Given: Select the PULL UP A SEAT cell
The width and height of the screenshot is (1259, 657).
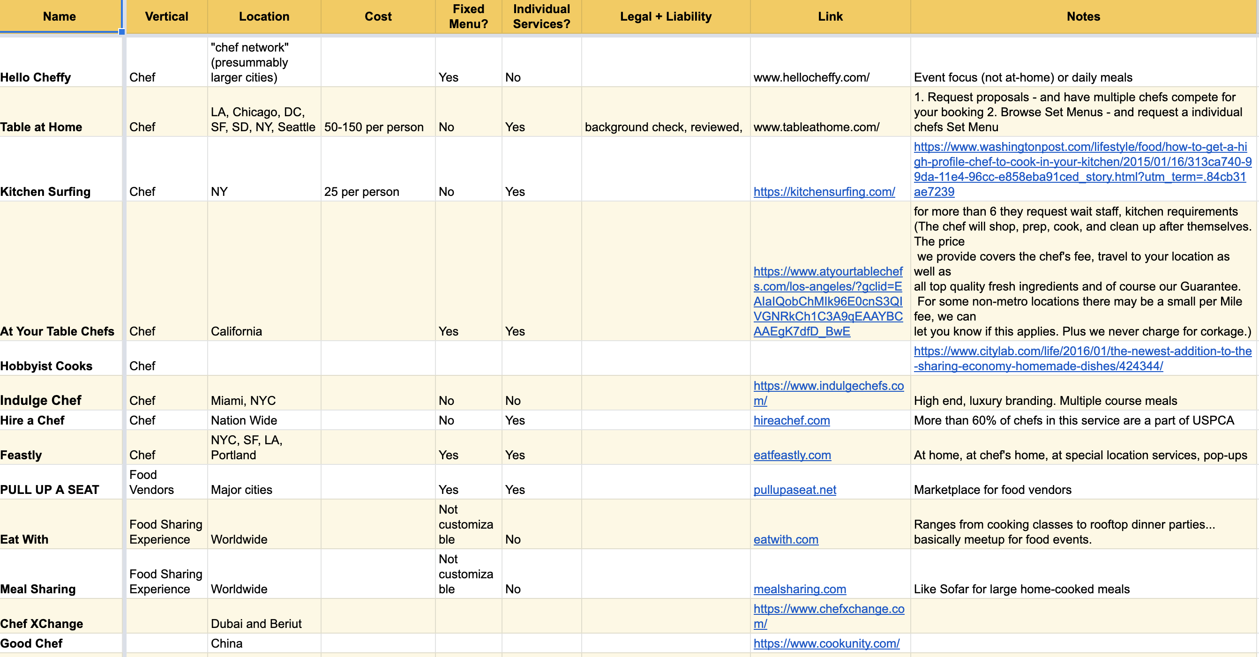Looking at the screenshot, I should click(x=60, y=482).
